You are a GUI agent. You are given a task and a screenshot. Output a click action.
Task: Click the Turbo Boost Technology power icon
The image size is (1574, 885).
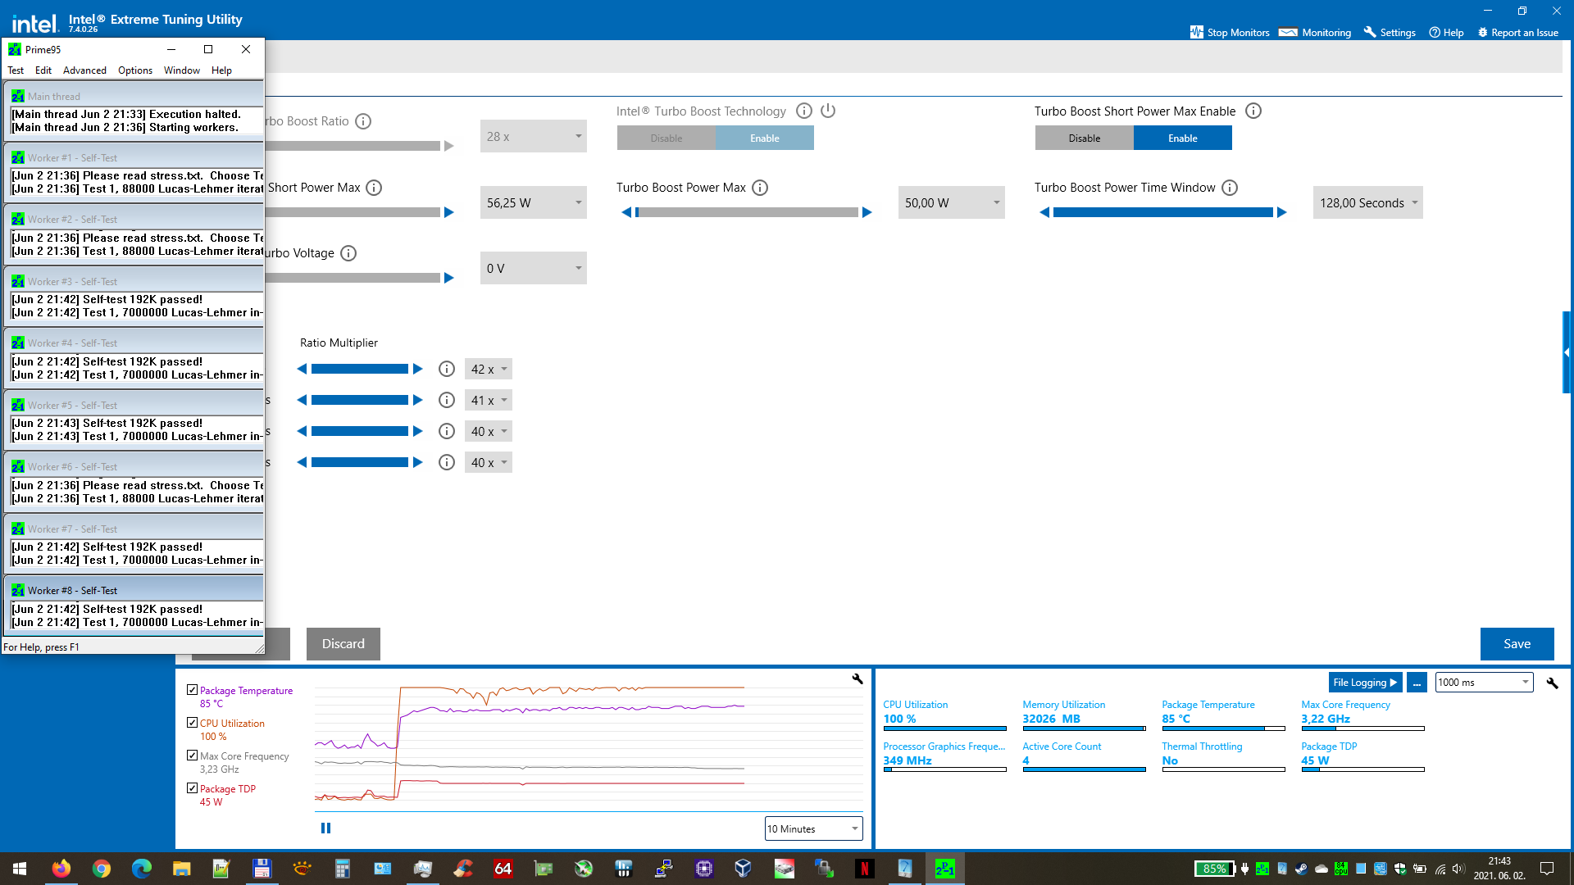click(x=828, y=111)
